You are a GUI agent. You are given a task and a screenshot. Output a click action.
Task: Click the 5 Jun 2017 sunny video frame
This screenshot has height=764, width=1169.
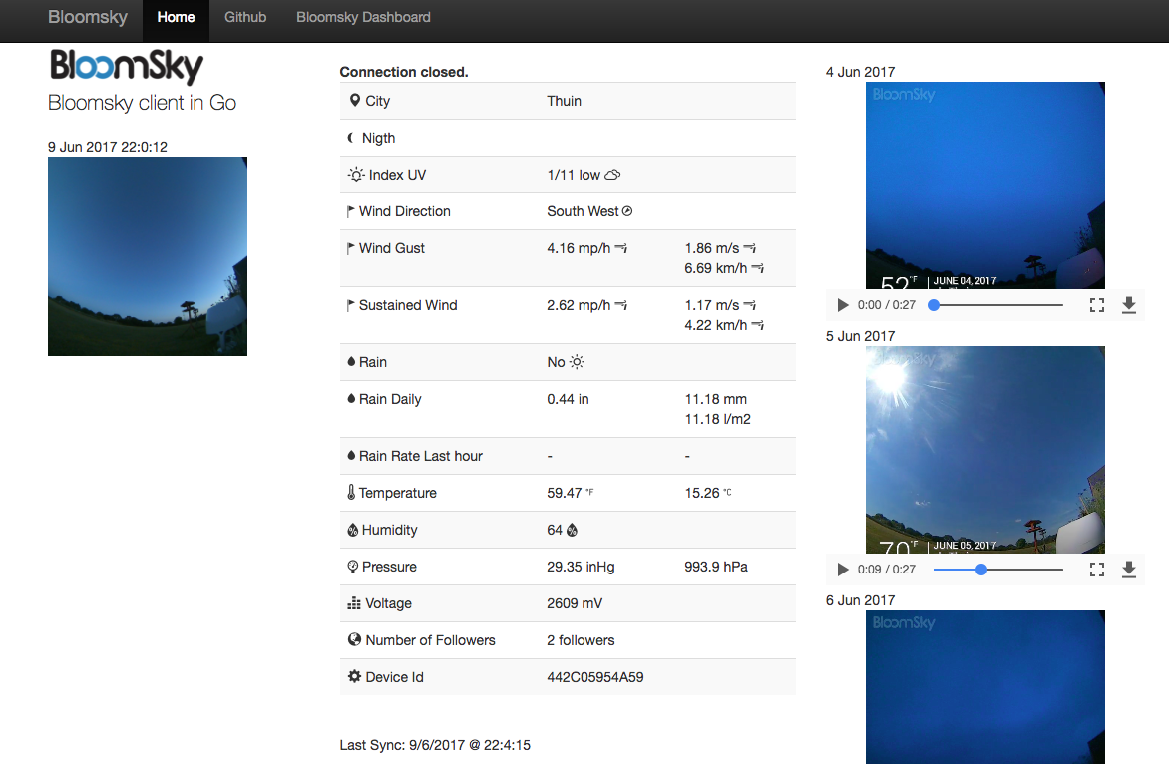click(984, 450)
